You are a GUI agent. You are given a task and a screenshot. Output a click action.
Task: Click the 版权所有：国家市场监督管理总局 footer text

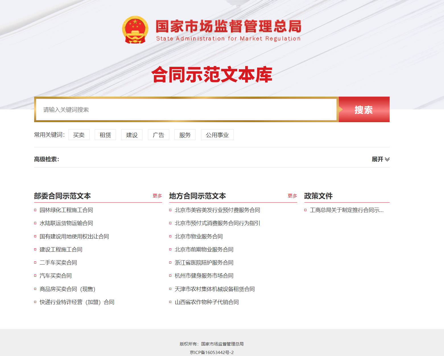click(212, 344)
